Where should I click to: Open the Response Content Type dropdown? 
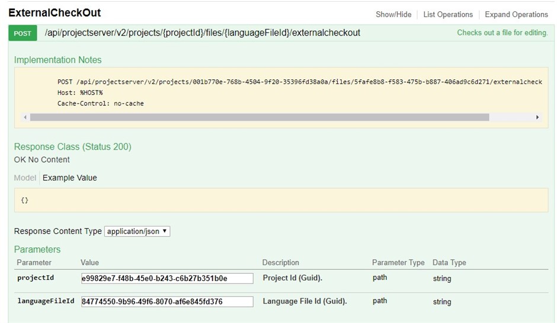pos(137,231)
